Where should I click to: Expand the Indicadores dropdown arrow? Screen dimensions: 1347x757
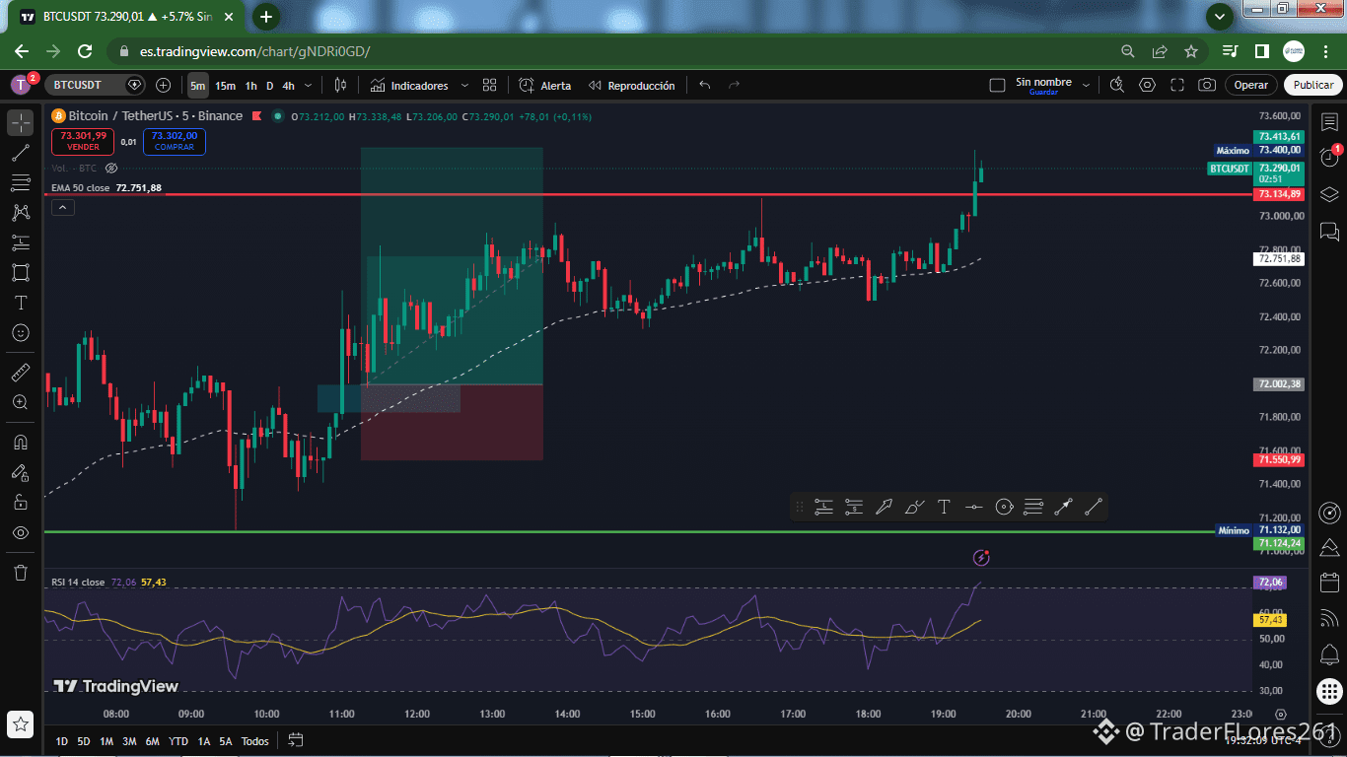464,86
